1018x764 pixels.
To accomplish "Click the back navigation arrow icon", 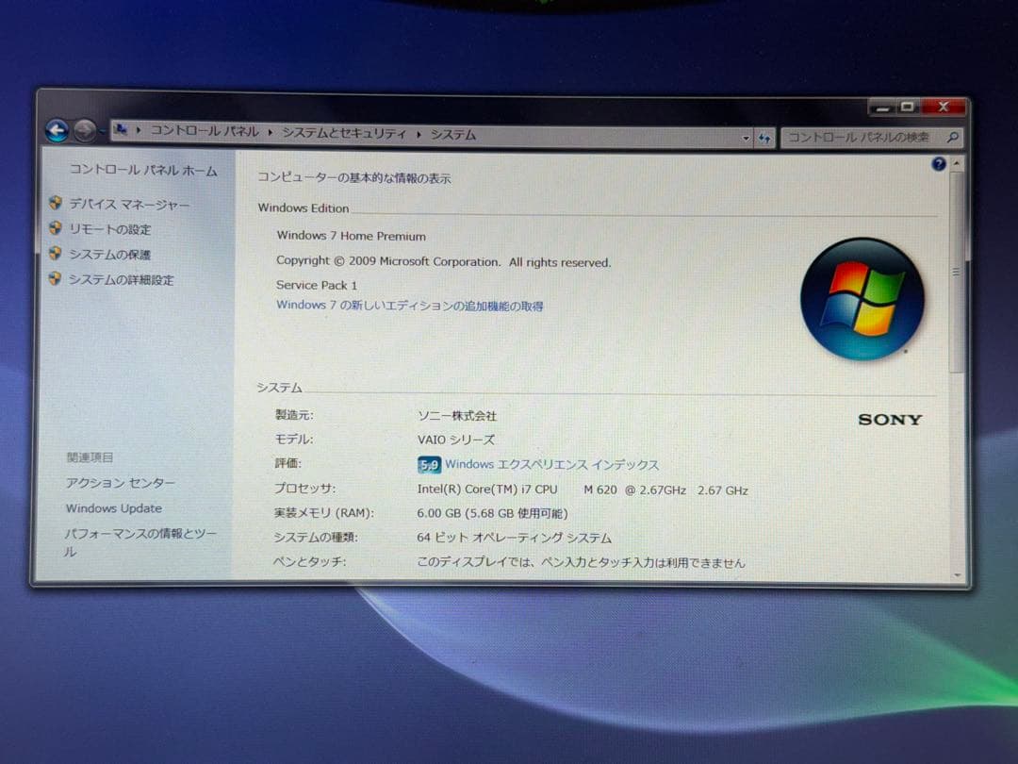I will [58, 131].
